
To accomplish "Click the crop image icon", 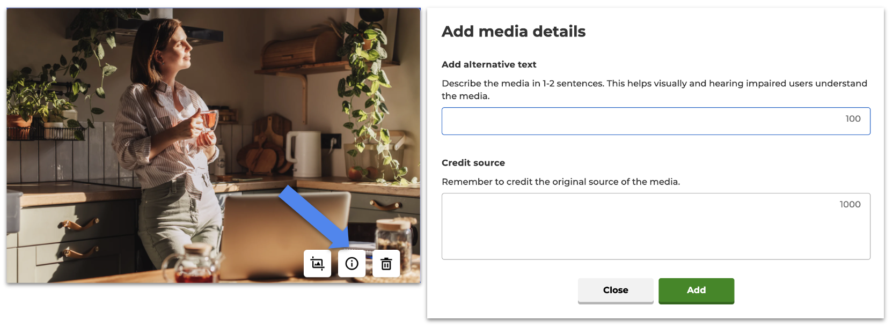I will click(x=317, y=264).
